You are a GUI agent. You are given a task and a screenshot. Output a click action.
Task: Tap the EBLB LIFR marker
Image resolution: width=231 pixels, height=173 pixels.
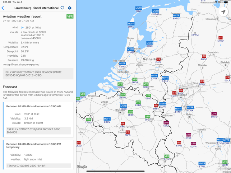(166, 123)
